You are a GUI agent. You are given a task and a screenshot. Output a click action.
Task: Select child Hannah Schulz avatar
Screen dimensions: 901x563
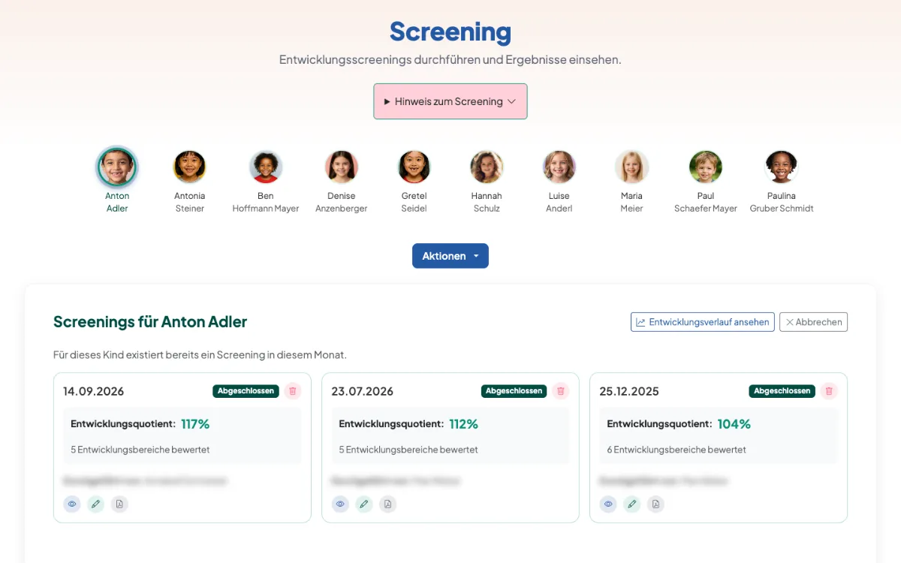click(x=487, y=167)
